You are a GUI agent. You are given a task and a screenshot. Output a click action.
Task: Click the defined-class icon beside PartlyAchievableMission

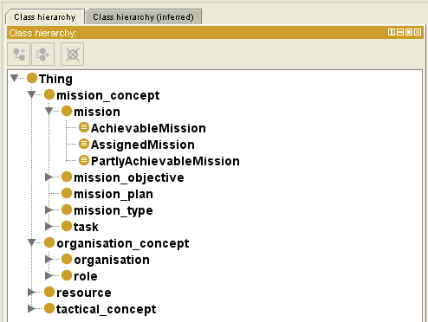[x=84, y=160]
